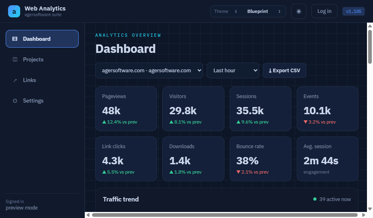The height and width of the screenshot is (218, 373).
Task: Click the Log in button
Action: [x=324, y=11]
